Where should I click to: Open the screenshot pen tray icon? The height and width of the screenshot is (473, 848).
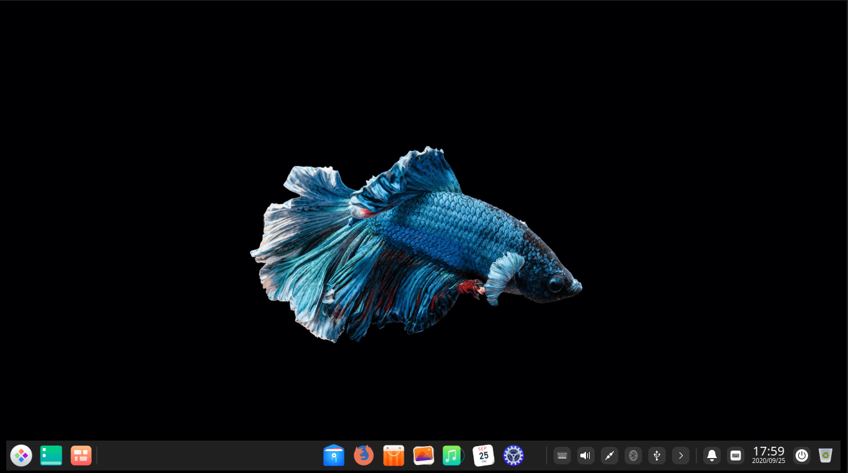(609, 456)
